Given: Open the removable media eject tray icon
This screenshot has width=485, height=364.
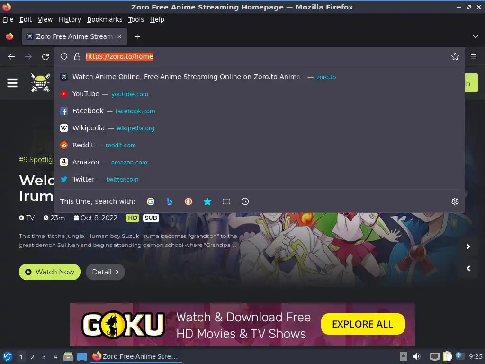Looking at the screenshot, I should [x=403, y=356].
